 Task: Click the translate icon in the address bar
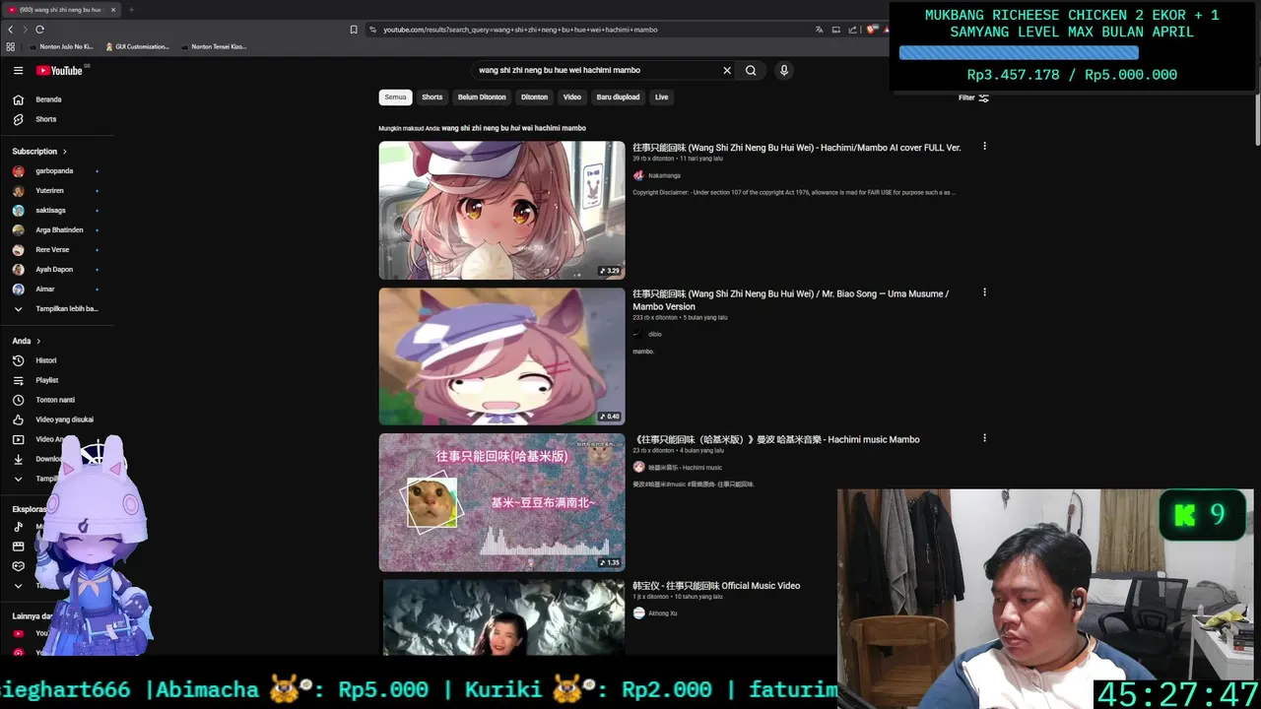(819, 30)
